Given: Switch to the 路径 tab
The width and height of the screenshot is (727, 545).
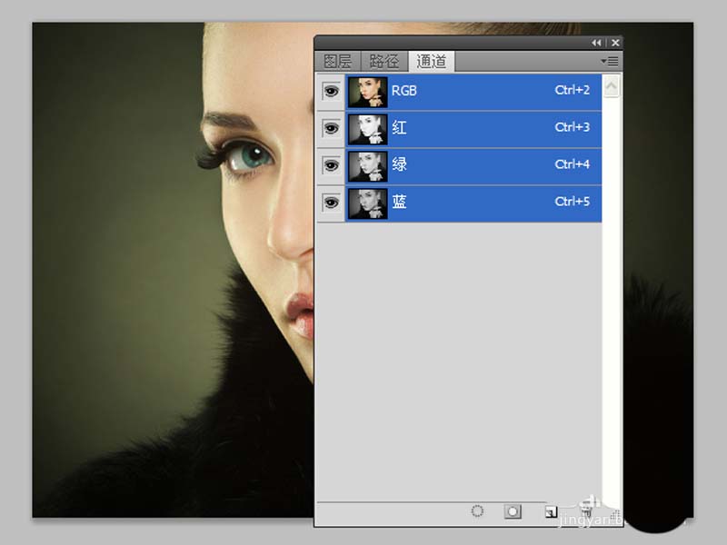Looking at the screenshot, I should [x=384, y=62].
